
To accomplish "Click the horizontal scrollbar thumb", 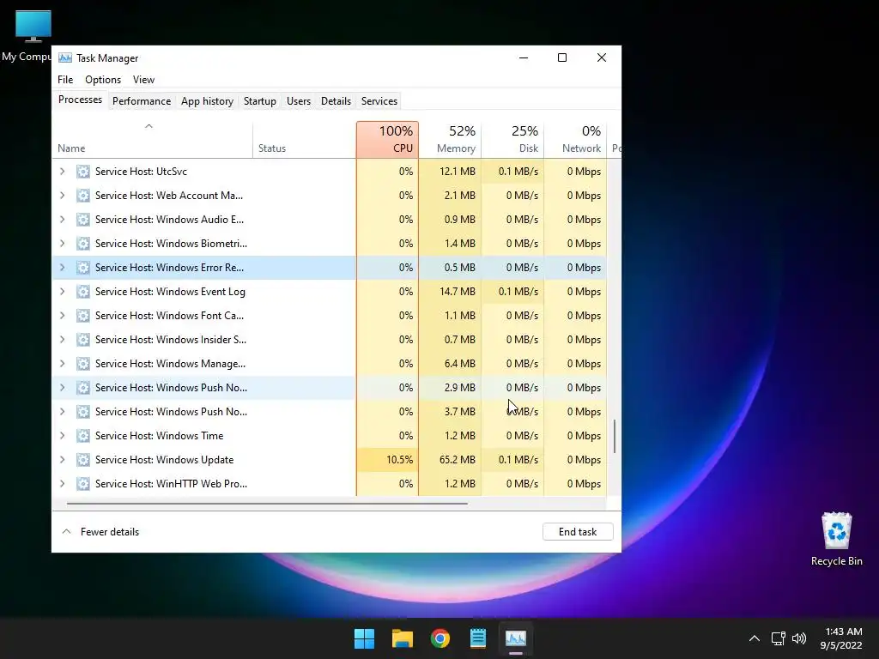I will 267,503.
